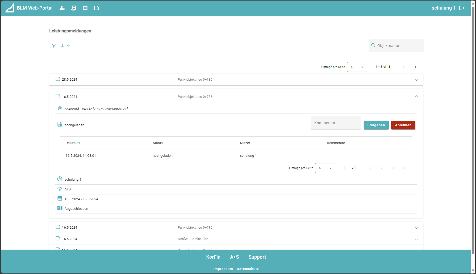Open the KorFin footer link
The image size is (476, 274).
click(213, 257)
